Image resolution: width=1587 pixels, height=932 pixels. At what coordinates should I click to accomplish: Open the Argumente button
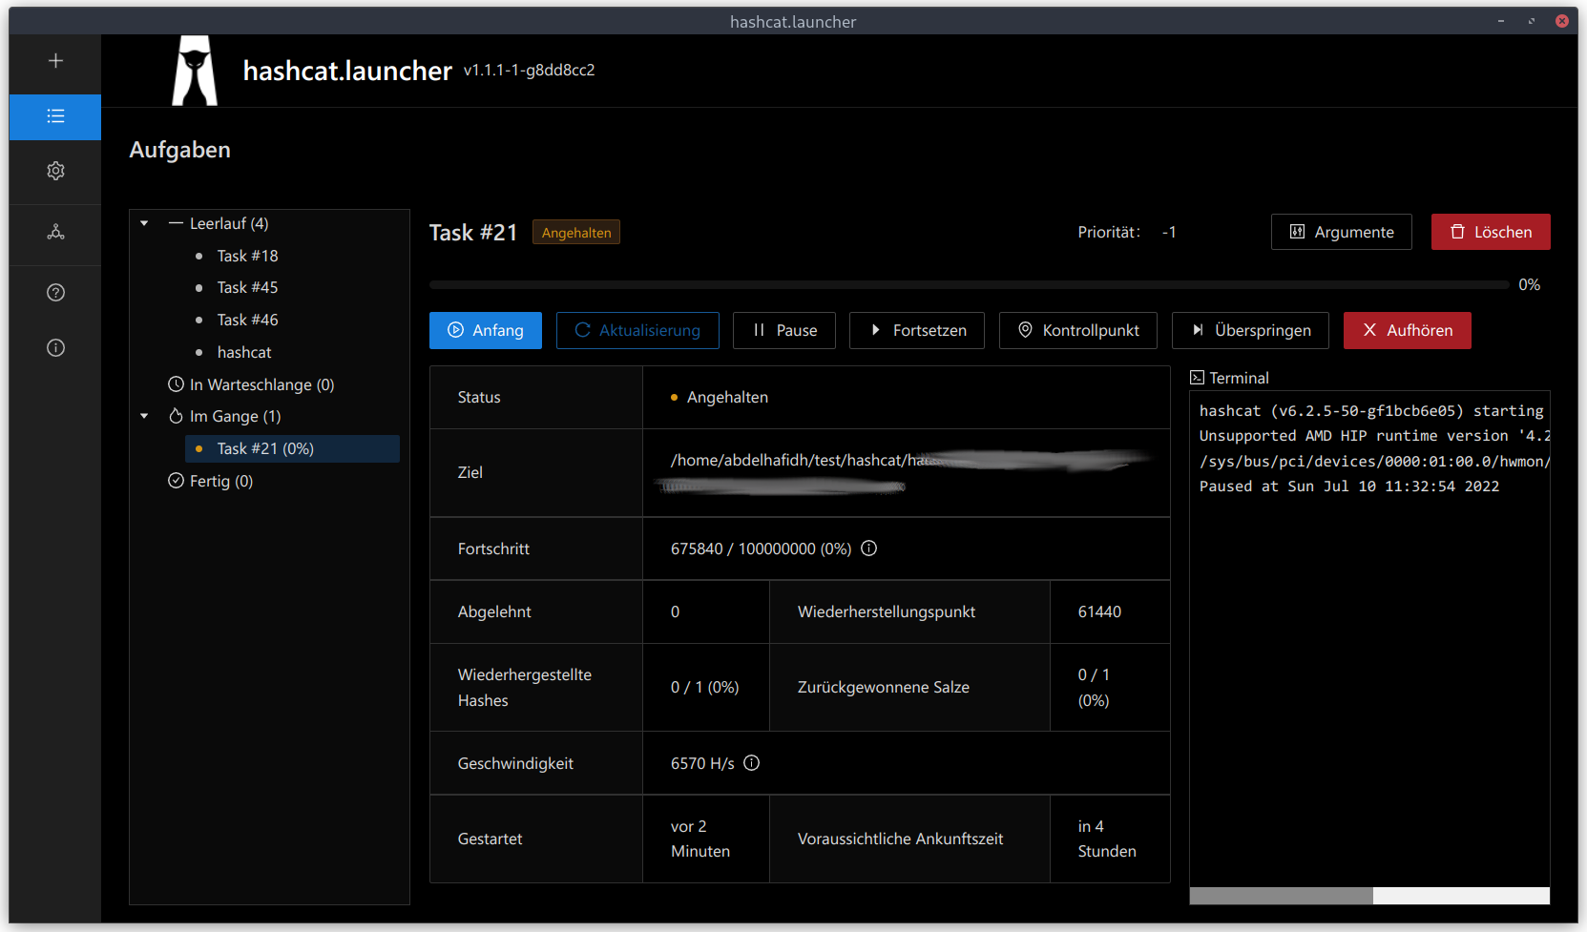1342,232
